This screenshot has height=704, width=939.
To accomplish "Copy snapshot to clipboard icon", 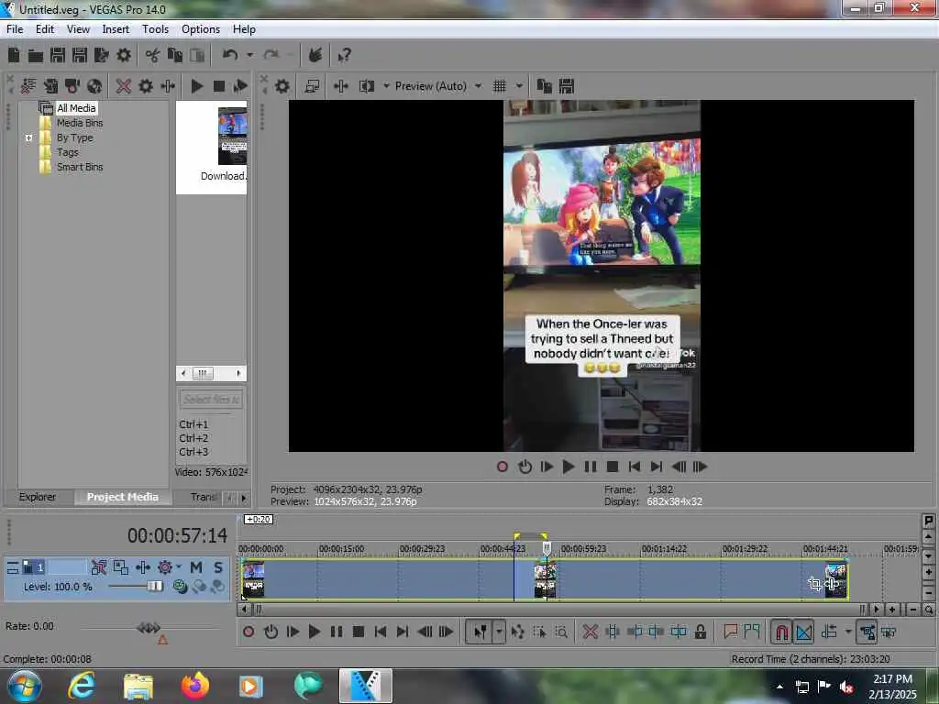I will (544, 87).
